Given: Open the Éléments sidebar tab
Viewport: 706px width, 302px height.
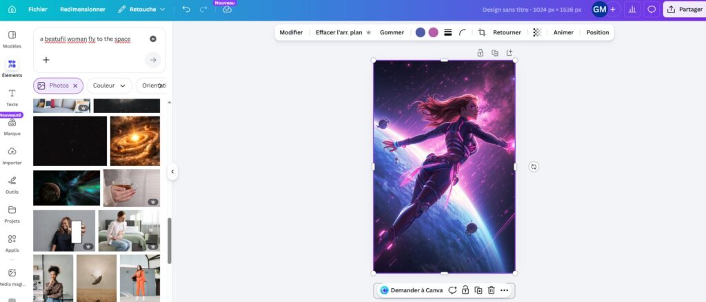Looking at the screenshot, I should [x=12, y=68].
